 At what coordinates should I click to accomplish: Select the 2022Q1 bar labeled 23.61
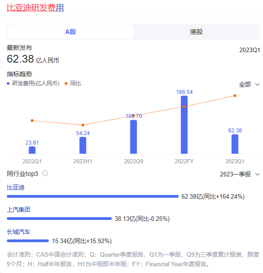tap(32, 150)
